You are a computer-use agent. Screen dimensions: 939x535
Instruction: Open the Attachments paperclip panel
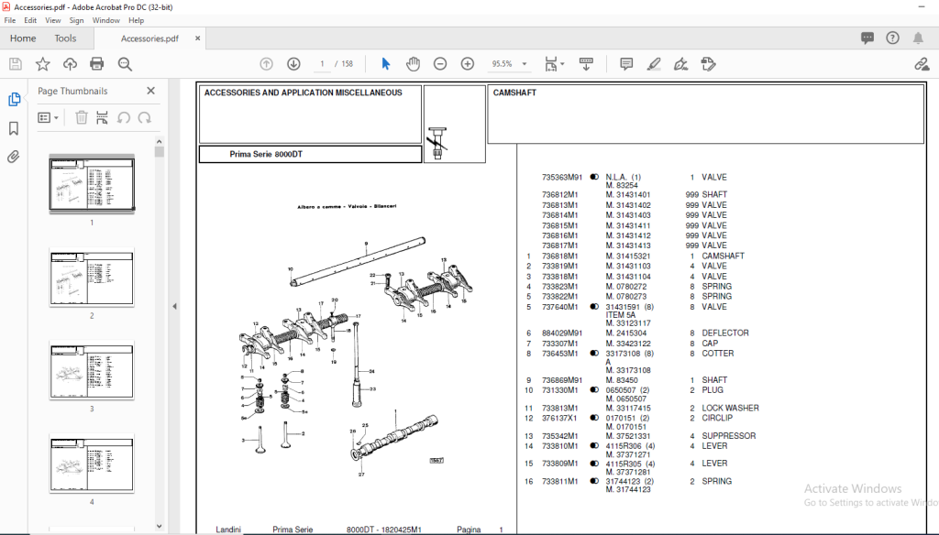click(x=14, y=157)
